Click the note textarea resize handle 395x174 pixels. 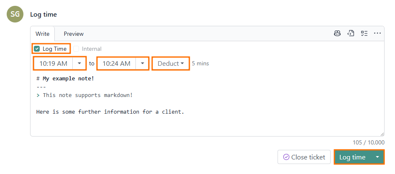(x=382, y=133)
